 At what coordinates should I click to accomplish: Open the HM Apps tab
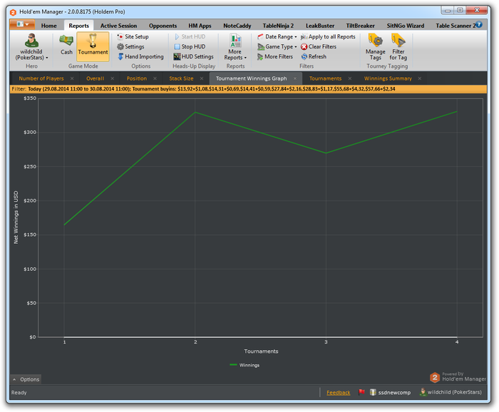point(200,26)
